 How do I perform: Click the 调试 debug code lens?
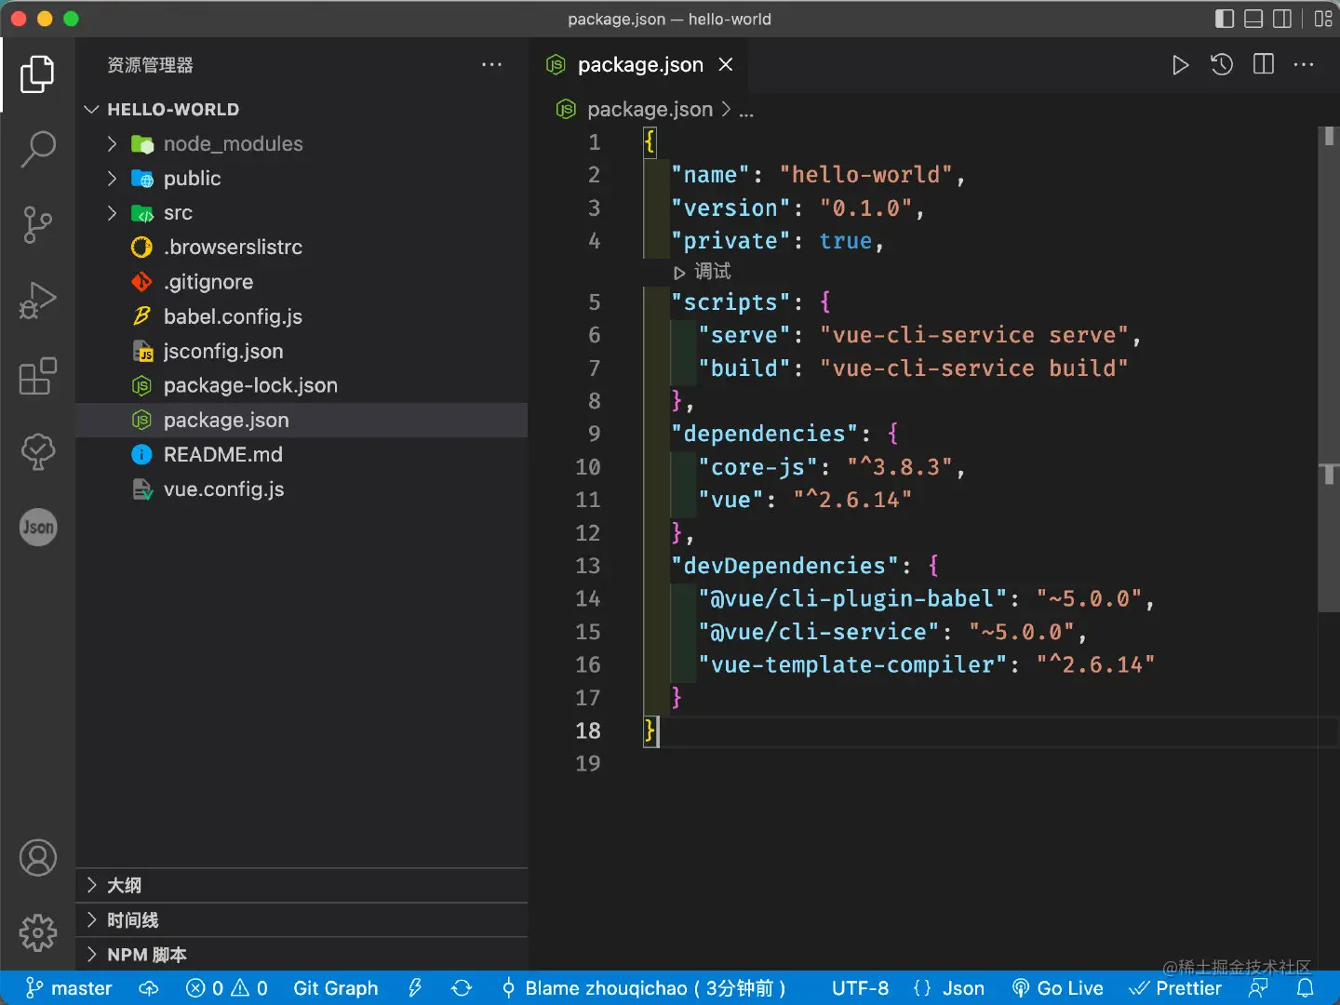[x=703, y=272]
